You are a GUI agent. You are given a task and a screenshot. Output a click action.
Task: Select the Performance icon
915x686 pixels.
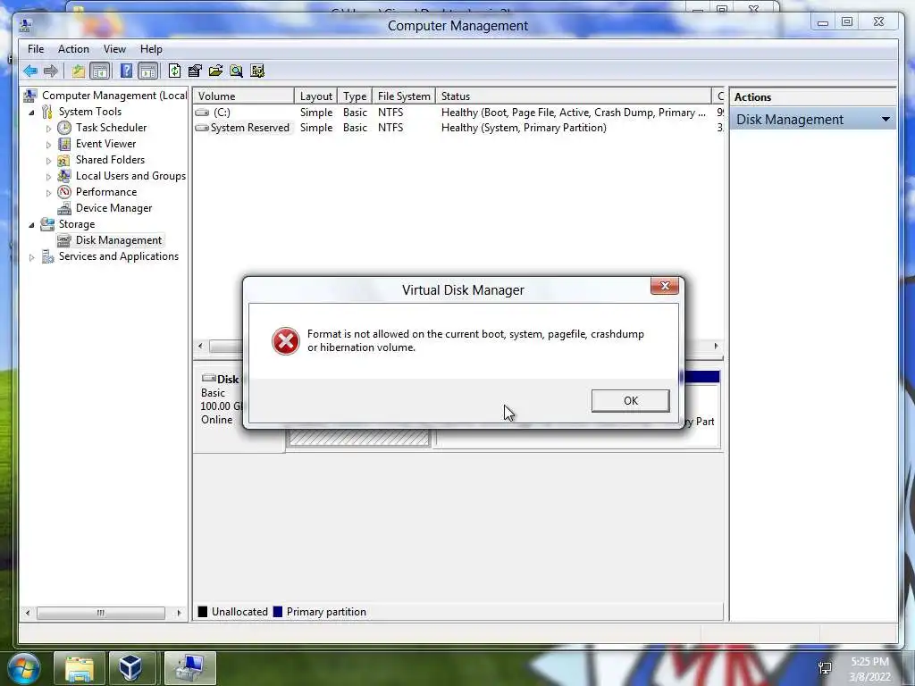click(64, 192)
